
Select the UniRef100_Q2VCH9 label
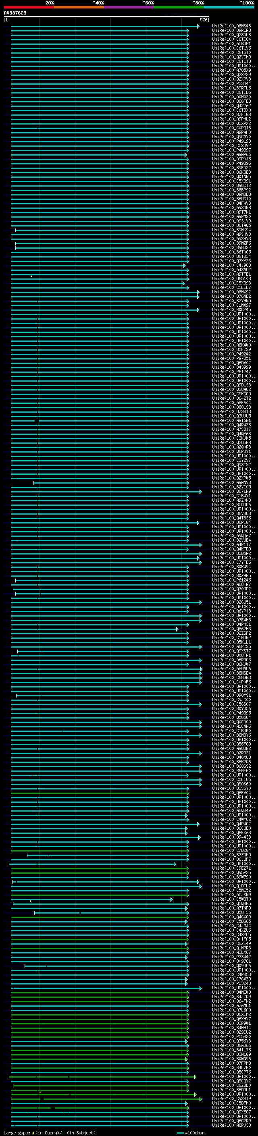tap(231, 57)
